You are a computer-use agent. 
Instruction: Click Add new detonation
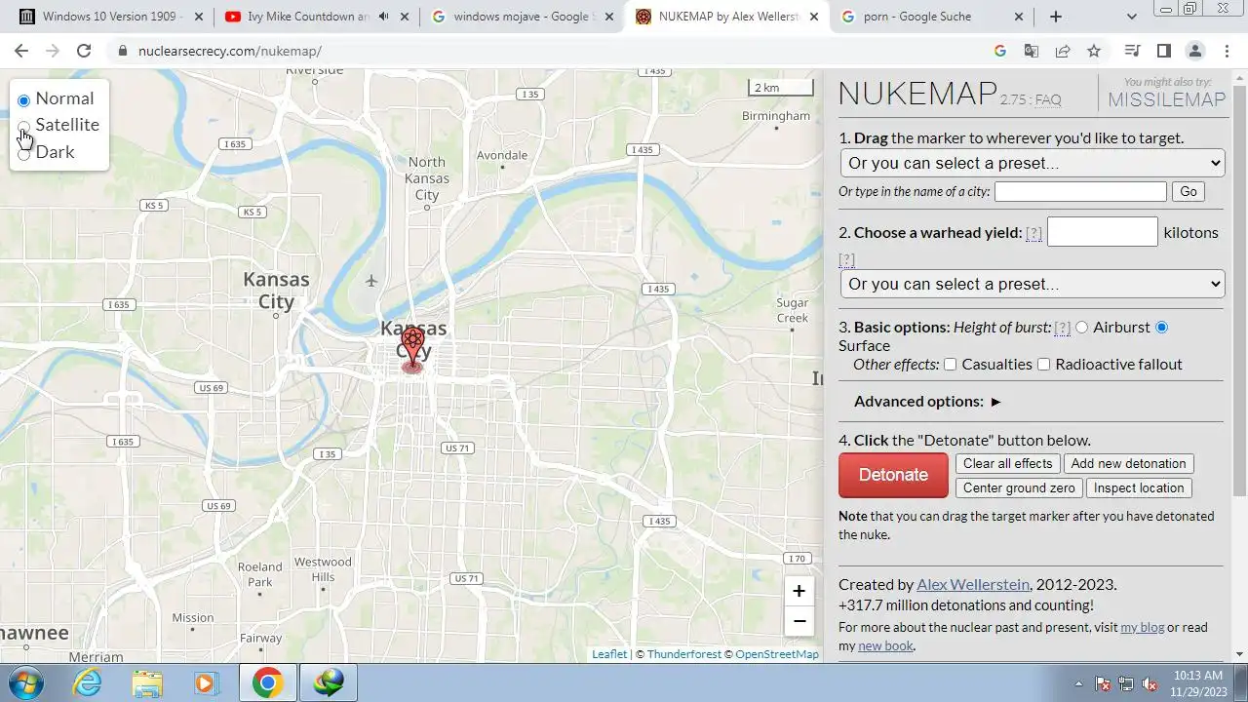pos(1128,464)
